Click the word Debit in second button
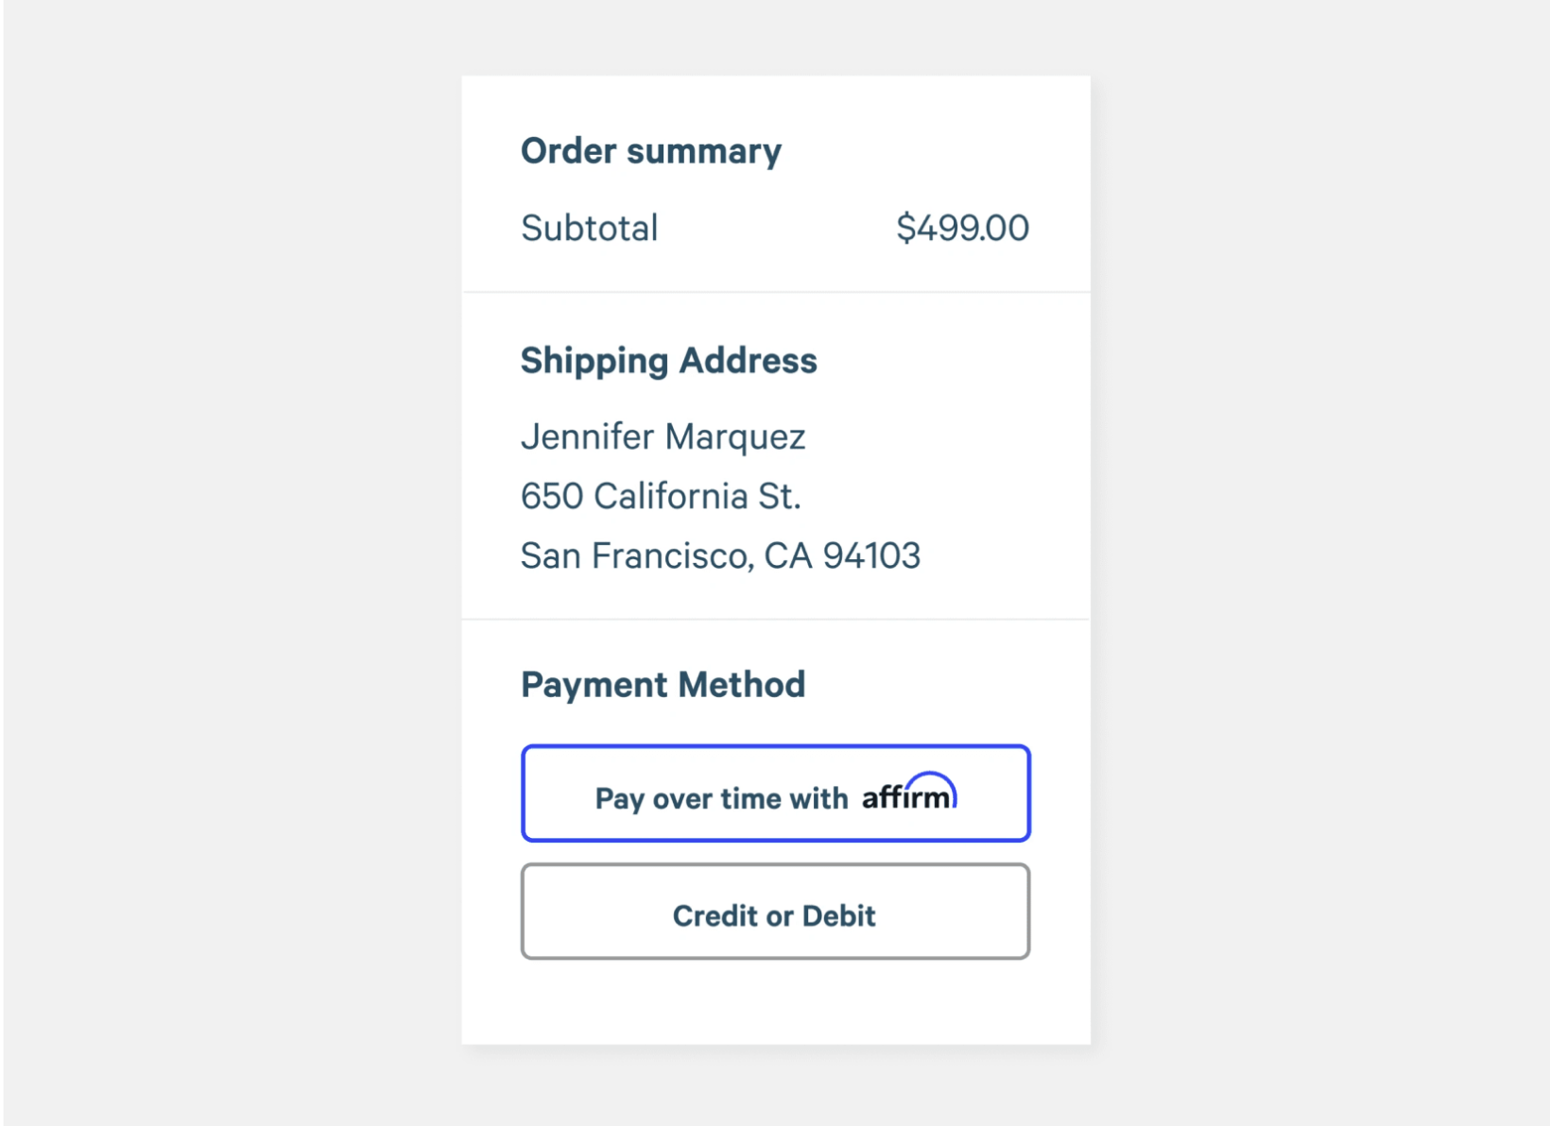The height and width of the screenshot is (1126, 1550). tap(838, 916)
